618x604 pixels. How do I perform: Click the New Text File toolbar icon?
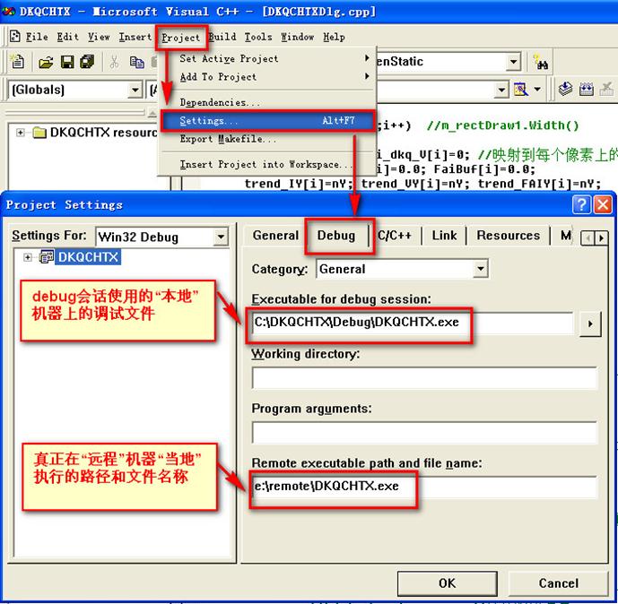click(x=17, y=62)
